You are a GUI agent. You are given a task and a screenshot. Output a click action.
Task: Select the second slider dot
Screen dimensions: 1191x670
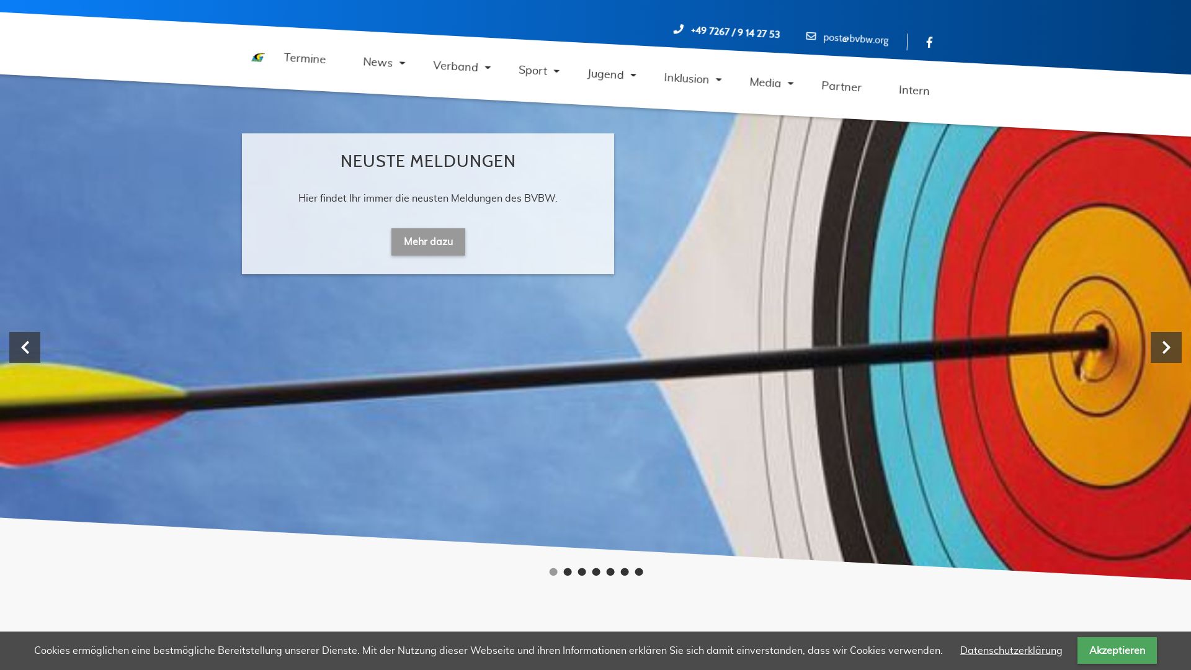568,572
